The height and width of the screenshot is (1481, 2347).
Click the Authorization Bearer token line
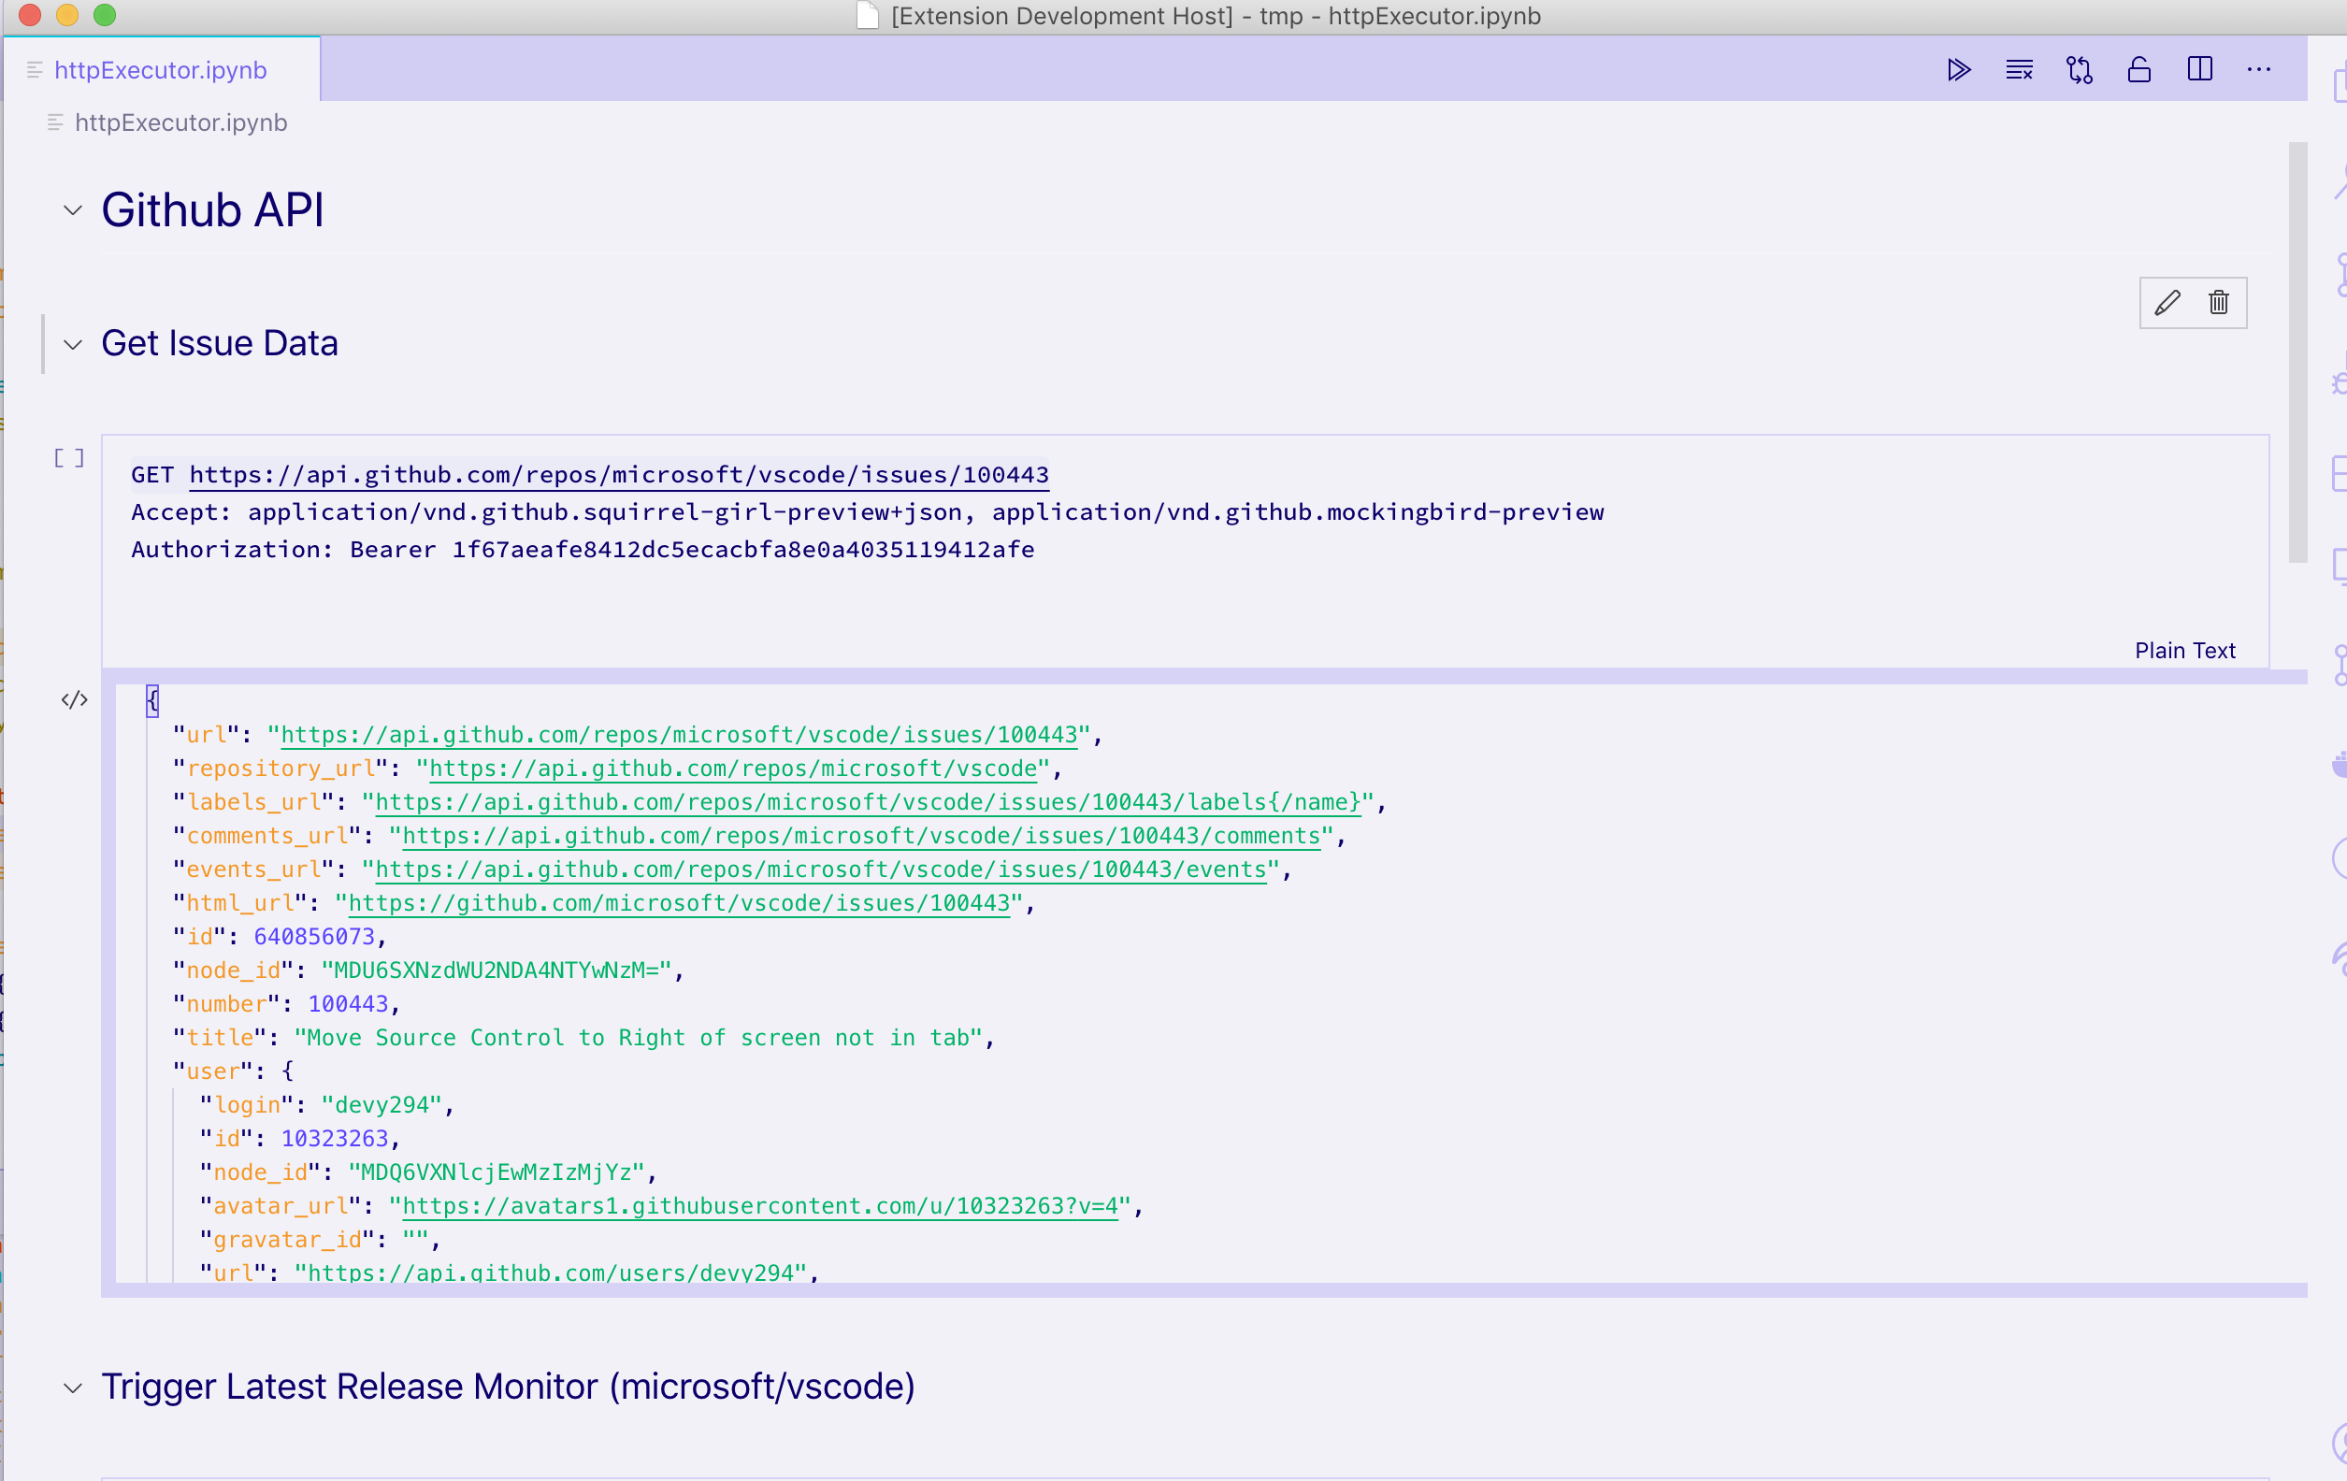pos(583,550)
